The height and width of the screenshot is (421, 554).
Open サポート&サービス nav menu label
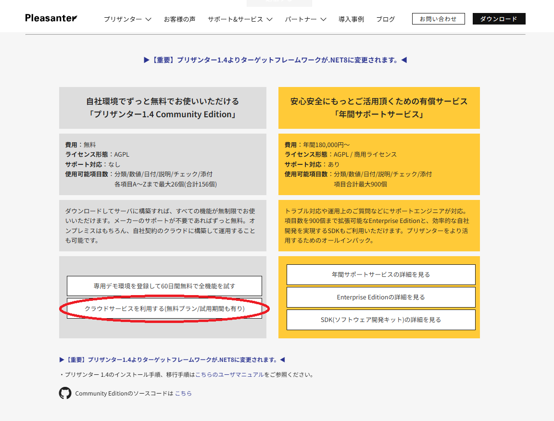[x=235, y=19]
